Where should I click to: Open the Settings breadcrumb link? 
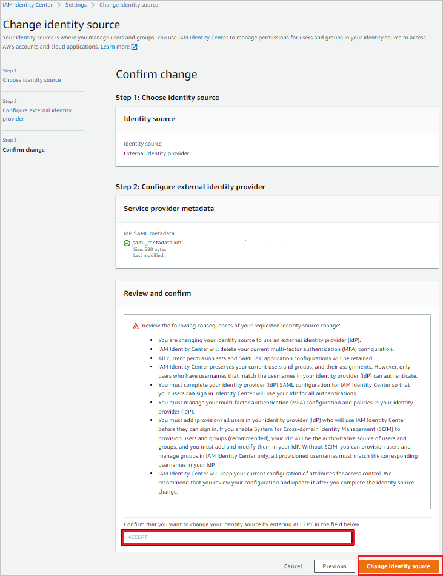coord(76,5)
